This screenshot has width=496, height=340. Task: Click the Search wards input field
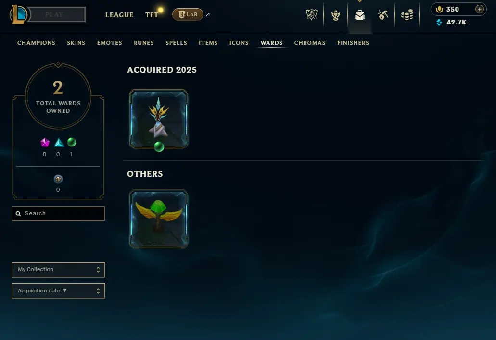tap(58, 214)
